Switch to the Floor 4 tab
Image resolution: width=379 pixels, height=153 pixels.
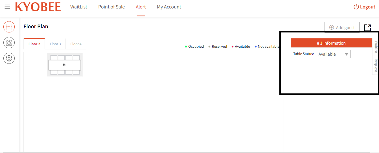click(x=76, y=44)
